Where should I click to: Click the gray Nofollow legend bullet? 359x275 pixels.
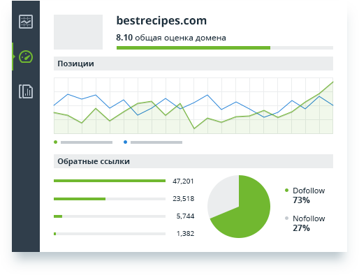click(x=286, y=218)
